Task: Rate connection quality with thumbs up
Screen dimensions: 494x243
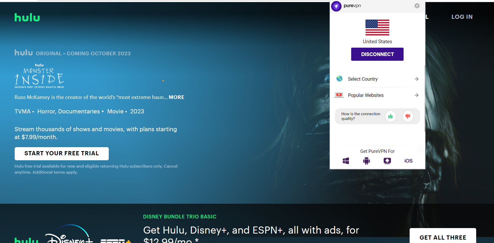Action: pyautogui.click(x=390, y=116)
